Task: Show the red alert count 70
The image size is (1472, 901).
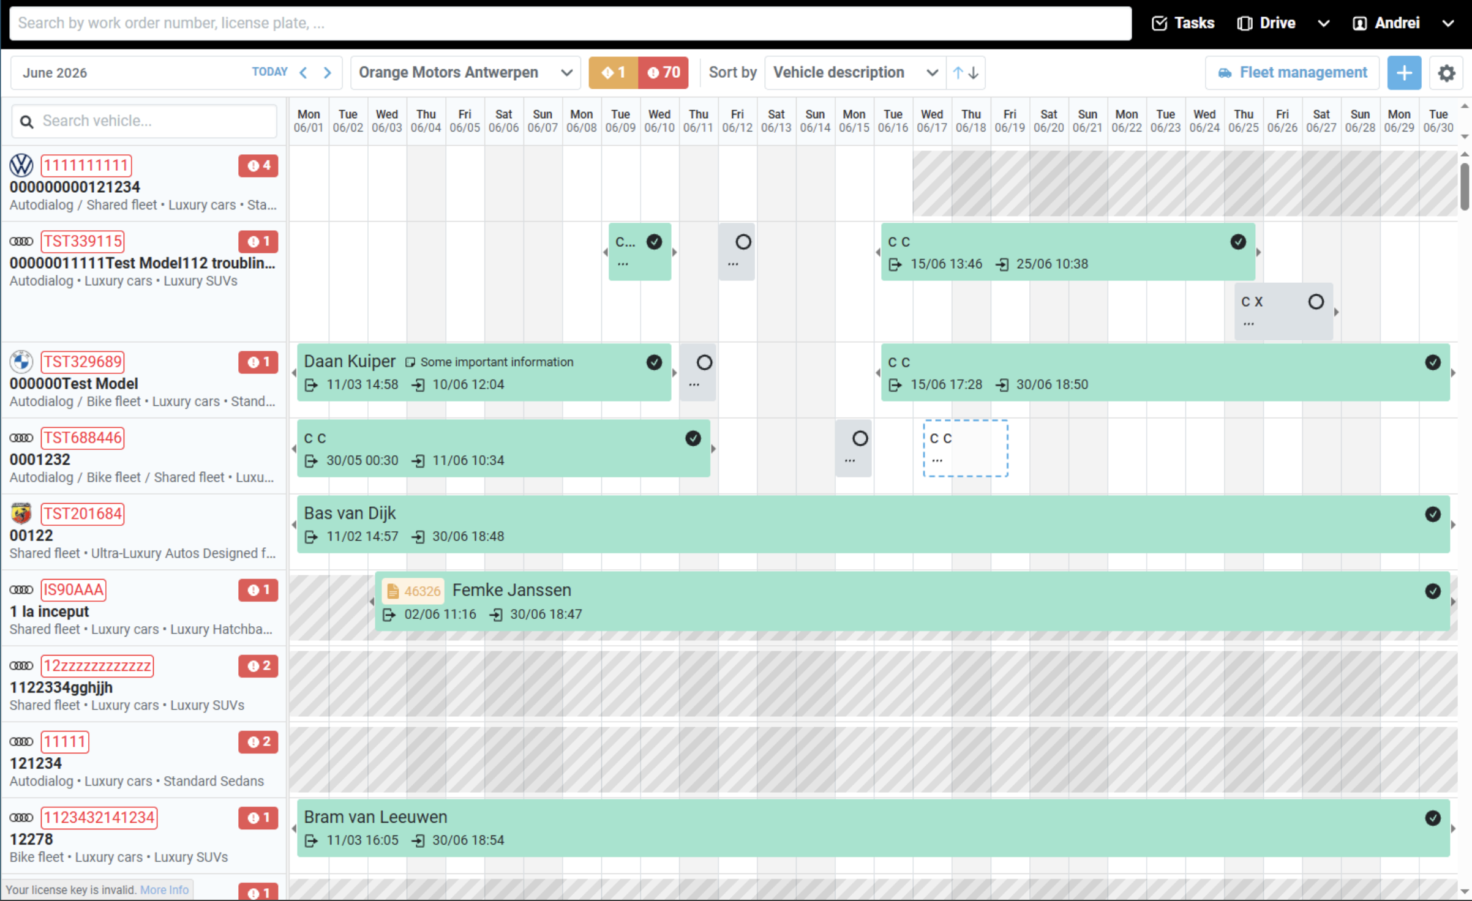Action: [663, 73]
